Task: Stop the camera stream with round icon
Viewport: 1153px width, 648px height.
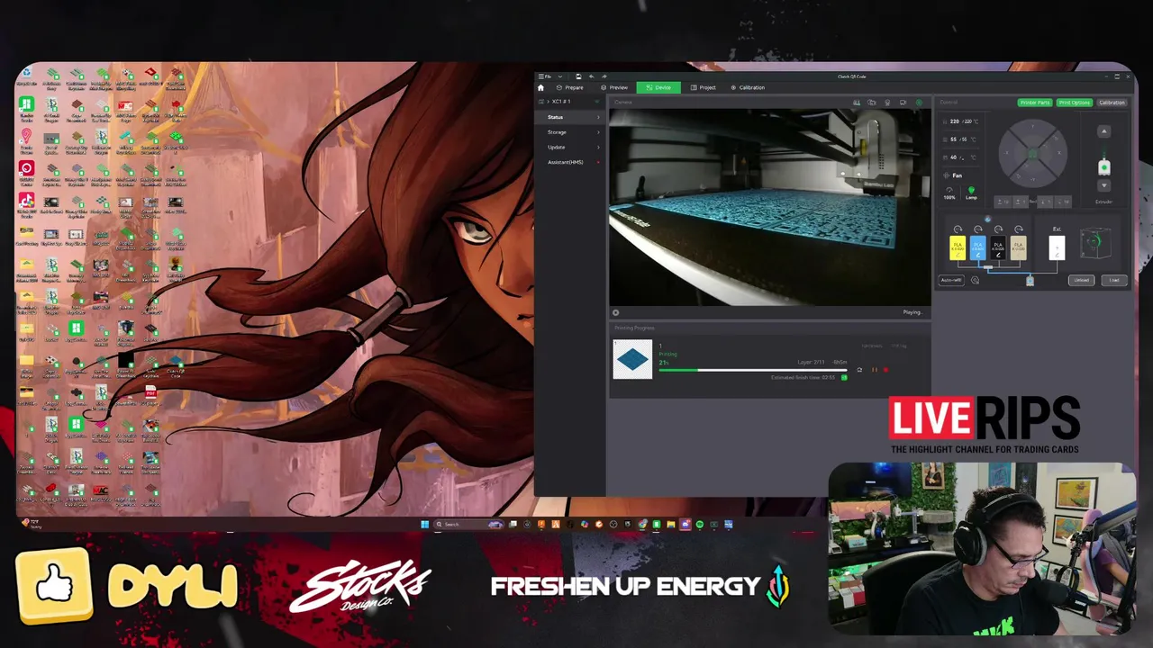Action: [616, 312]
